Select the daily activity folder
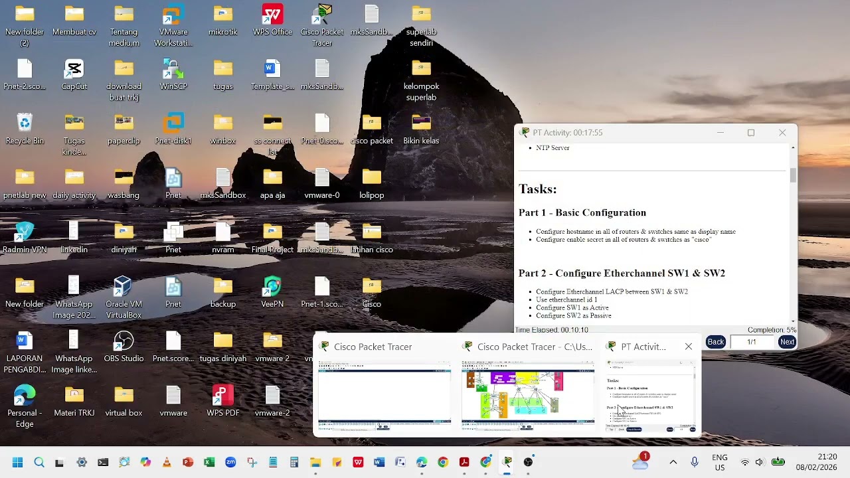 pos(74,183)
